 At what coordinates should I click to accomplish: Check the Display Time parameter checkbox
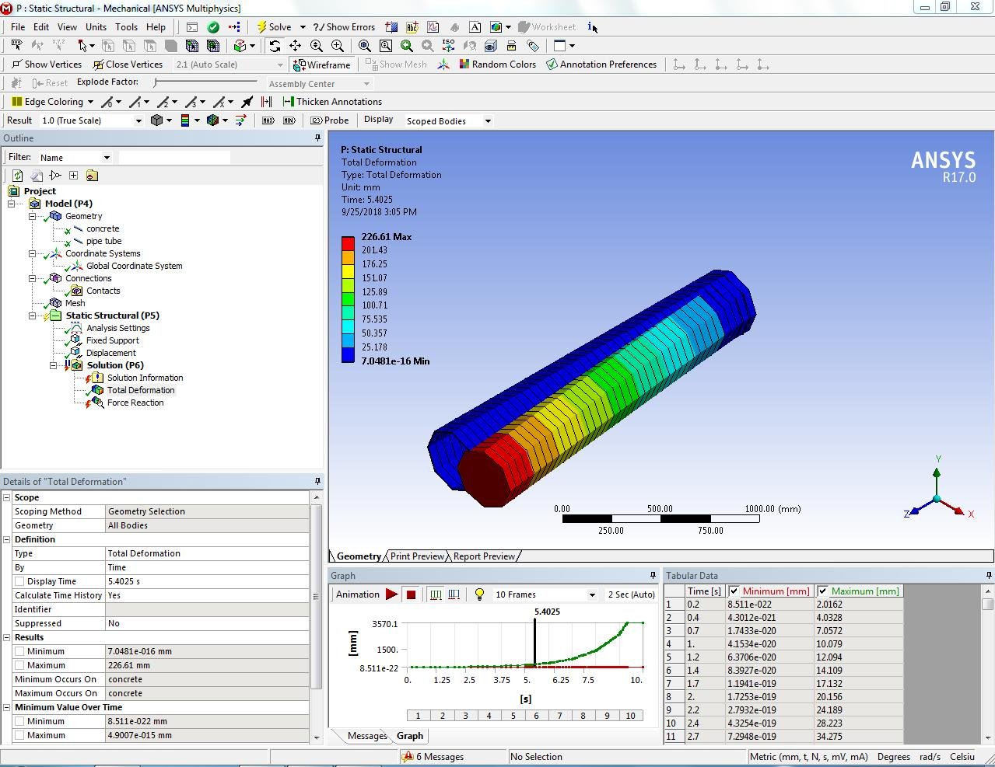click(x=19, y=581)
